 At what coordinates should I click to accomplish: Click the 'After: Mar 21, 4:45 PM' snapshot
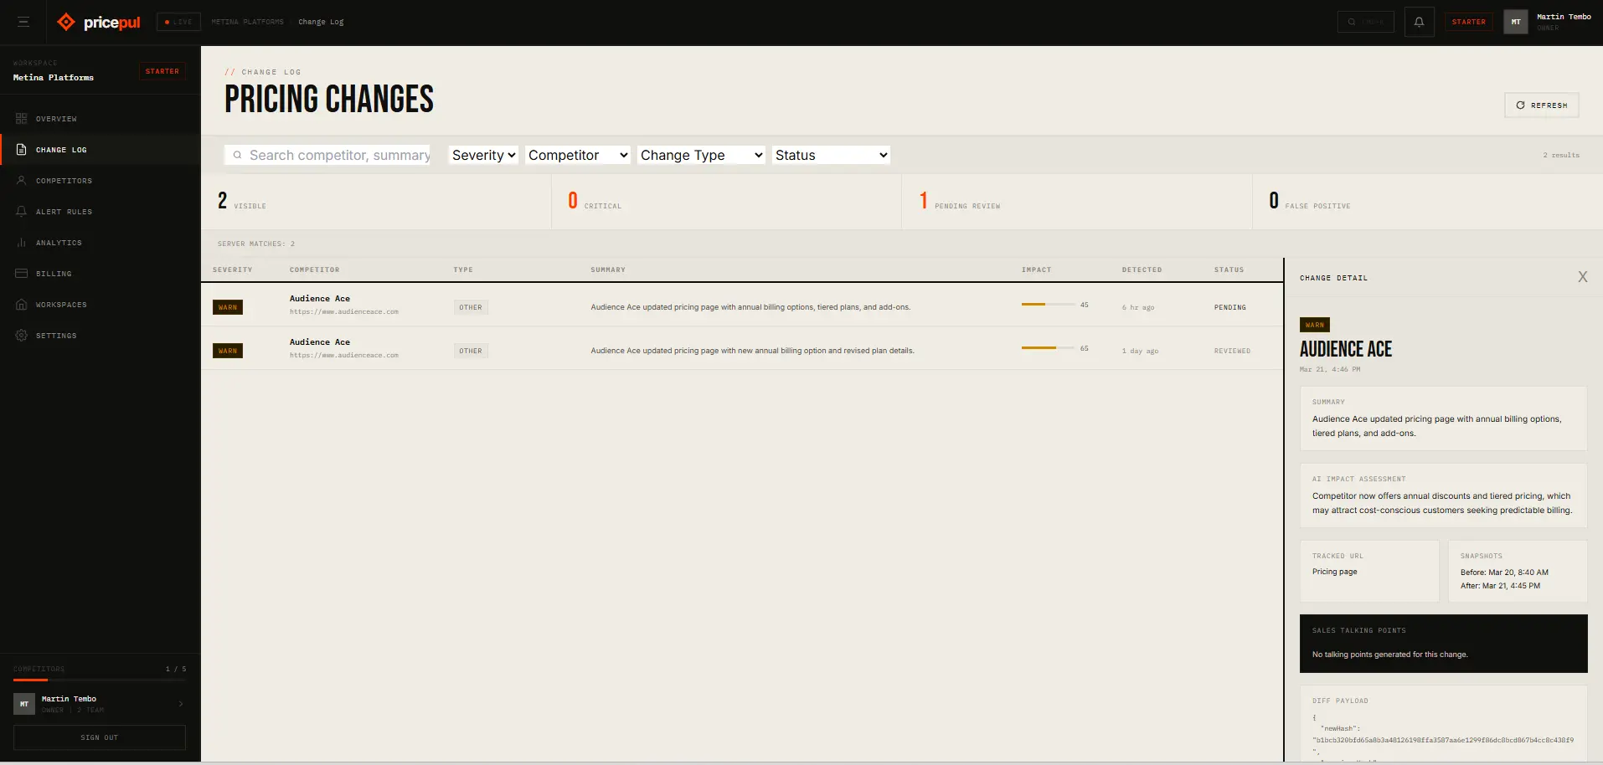click(1500, 586)
